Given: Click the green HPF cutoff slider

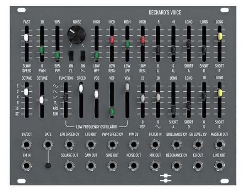Looking at the screenshot, I should click(x=96, y=55).
